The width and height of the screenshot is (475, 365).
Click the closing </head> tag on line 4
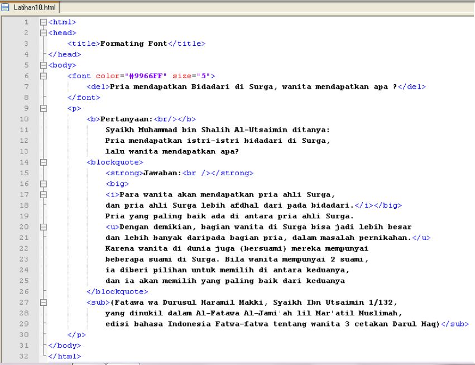[65, 55]
